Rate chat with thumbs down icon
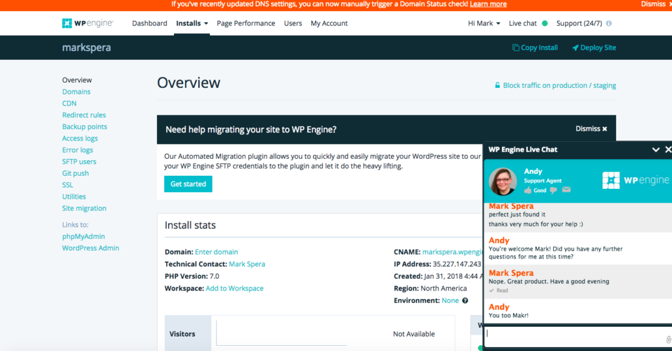Viewport: 672px width, 351px height. click(x=553, y=190)
